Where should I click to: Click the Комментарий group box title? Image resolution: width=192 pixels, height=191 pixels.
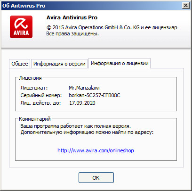[35, 119]
